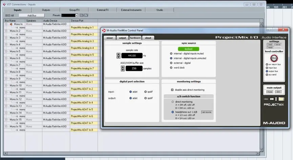Image resolution: width=293 pixels, height=160 pixels.
Task: Select word clock sync source
Action: (x=171, y=68)
